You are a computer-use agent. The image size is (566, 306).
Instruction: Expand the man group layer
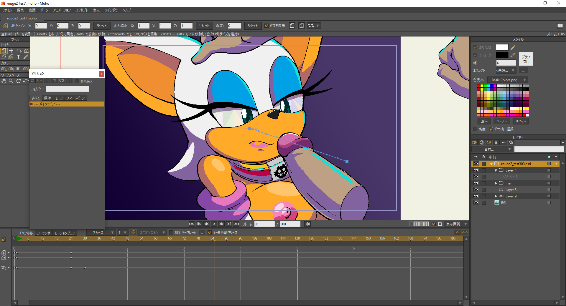tap(496, 183)
